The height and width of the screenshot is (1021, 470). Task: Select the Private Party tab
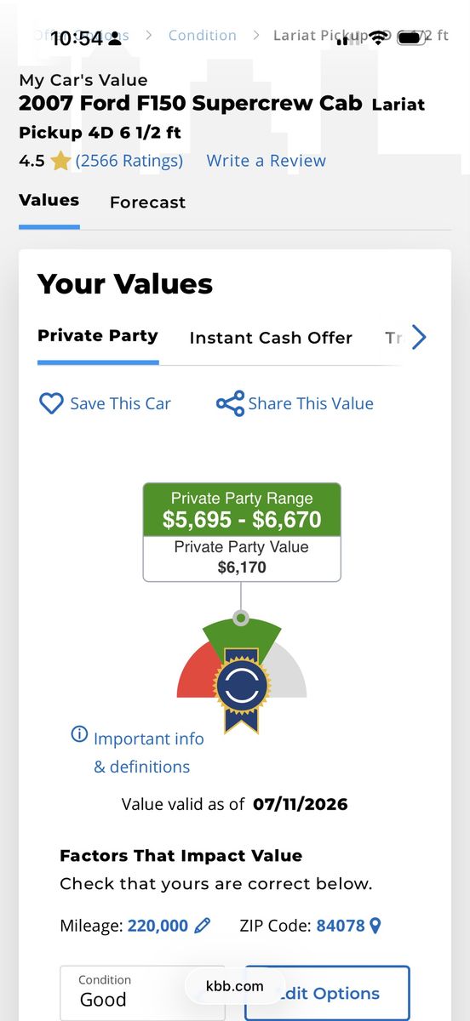click(98, 336)
